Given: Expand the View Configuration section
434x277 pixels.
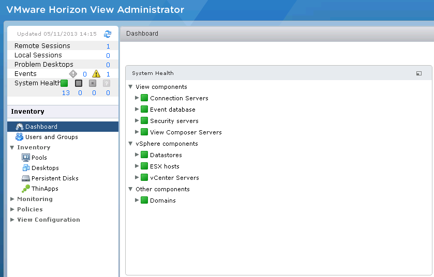Looking at the screenshot, I should (x=12, y=220).
